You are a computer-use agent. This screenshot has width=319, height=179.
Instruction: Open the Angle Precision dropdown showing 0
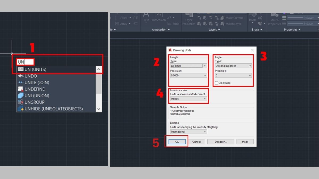point(233,76)
